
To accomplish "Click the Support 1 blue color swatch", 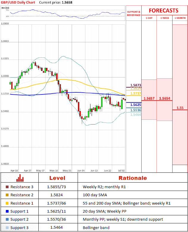I will (7, 211).
